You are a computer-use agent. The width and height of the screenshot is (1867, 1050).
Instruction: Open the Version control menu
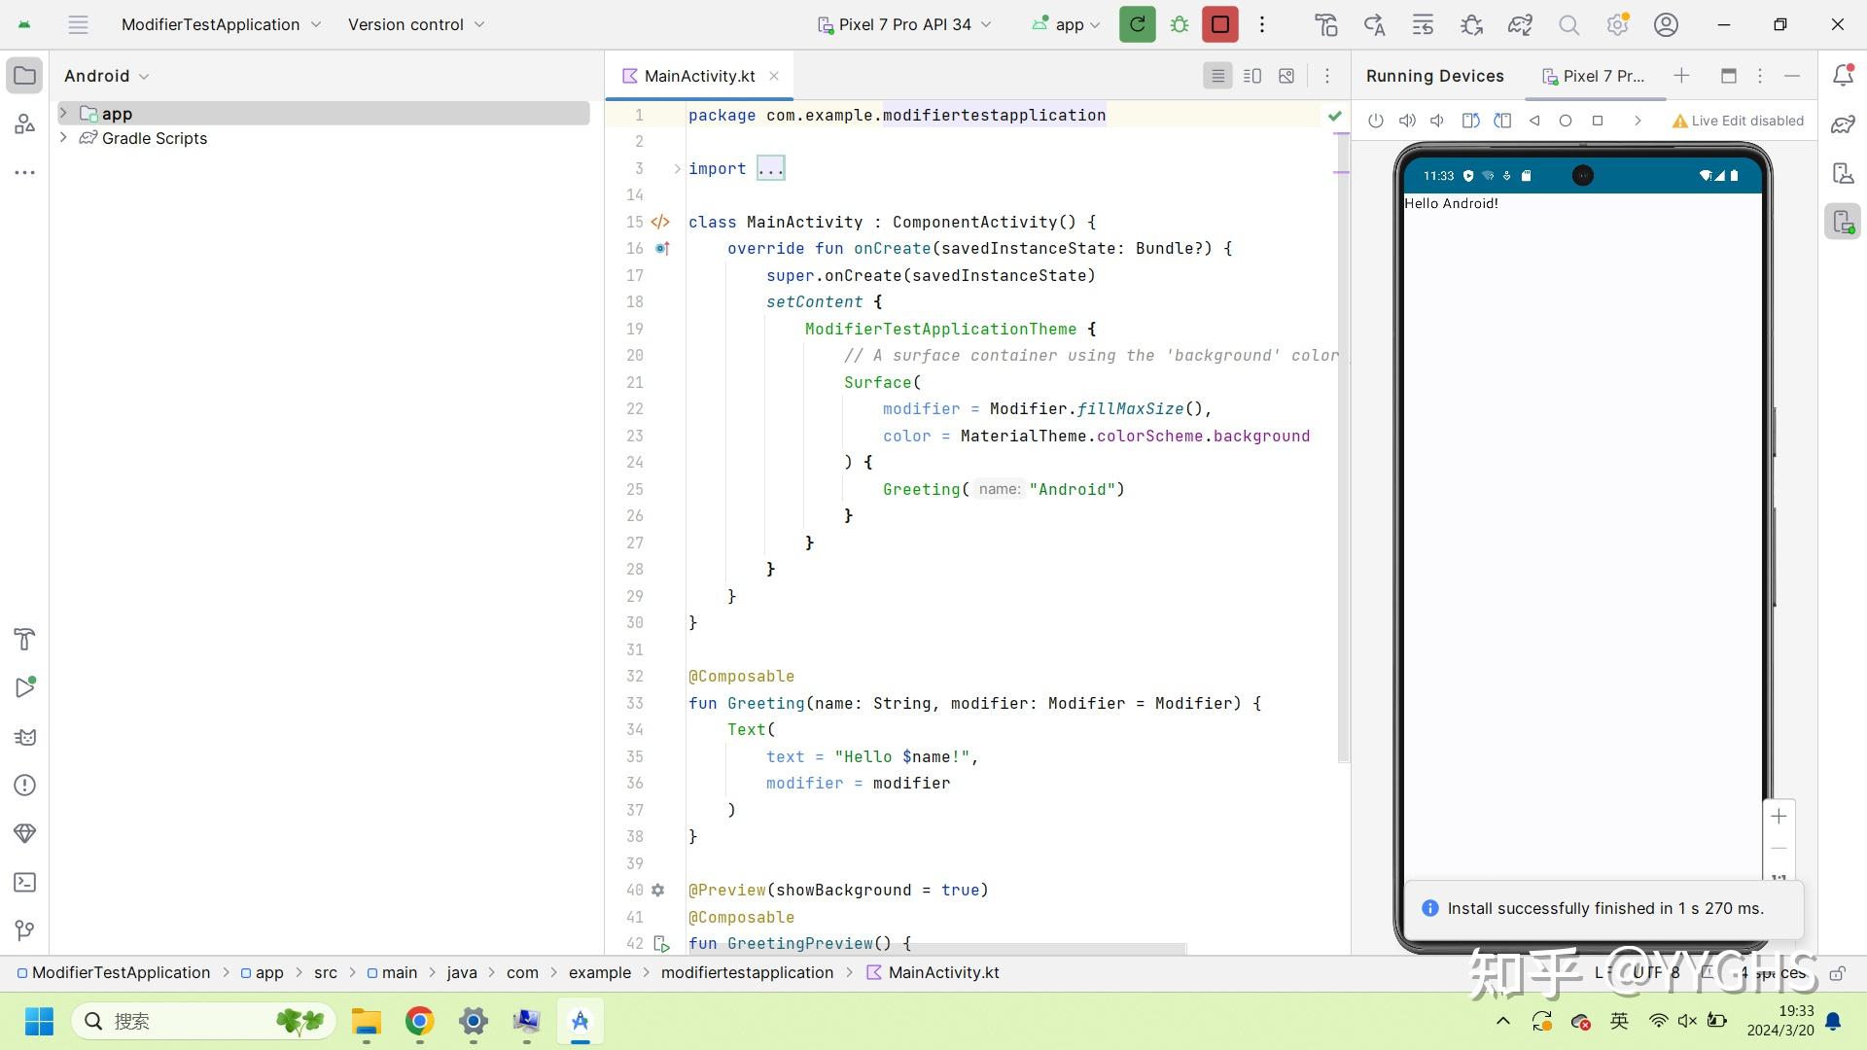[x=415, y=24]
